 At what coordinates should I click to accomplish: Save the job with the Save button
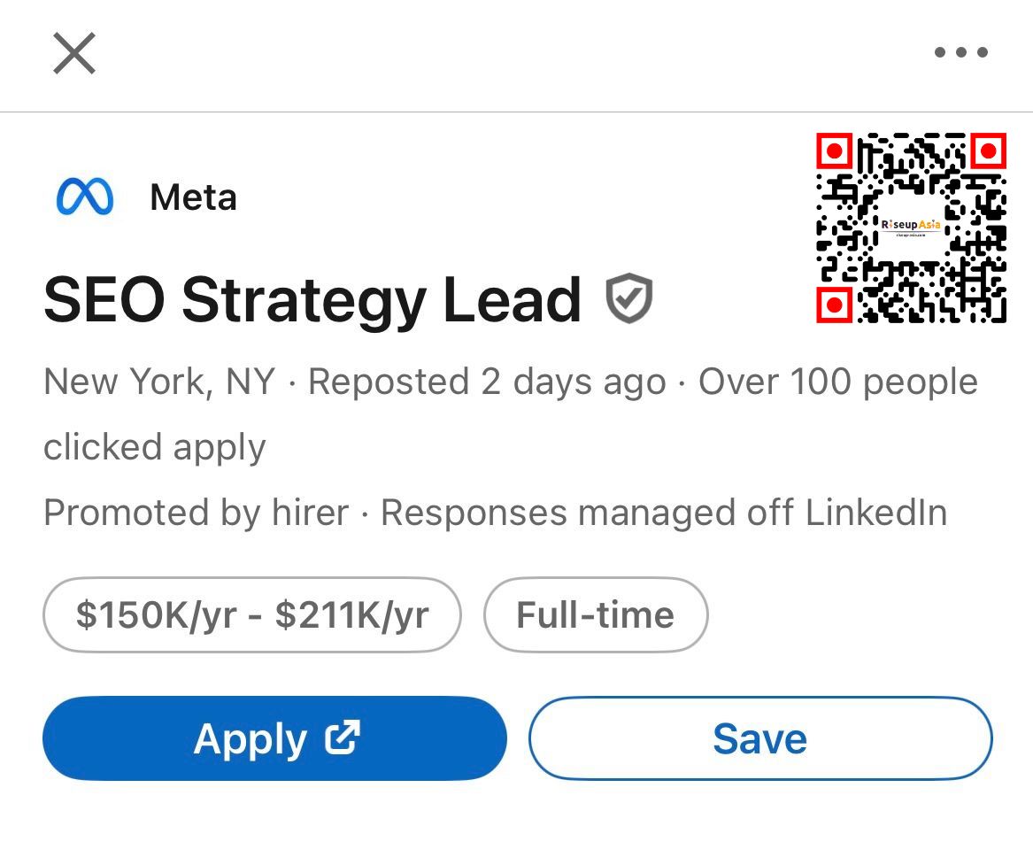coord(760,738)
